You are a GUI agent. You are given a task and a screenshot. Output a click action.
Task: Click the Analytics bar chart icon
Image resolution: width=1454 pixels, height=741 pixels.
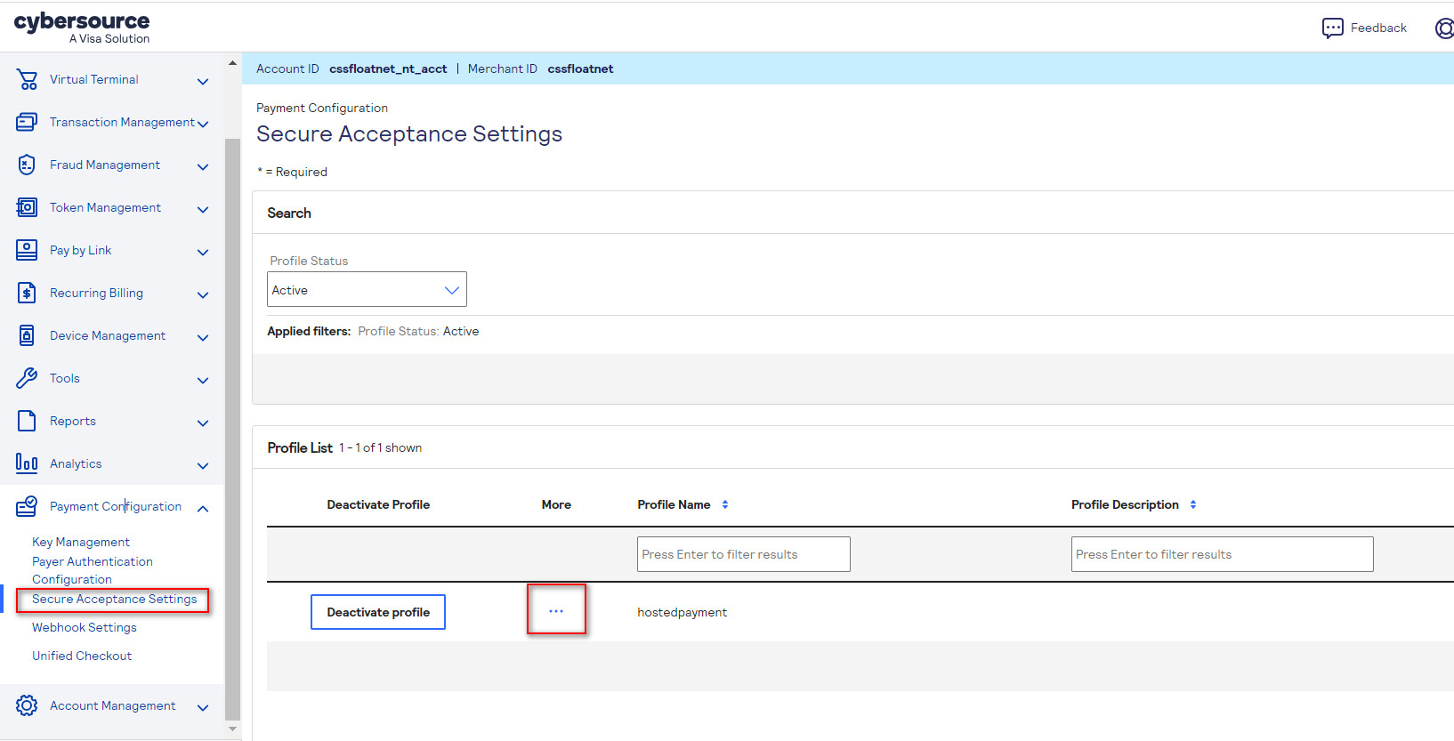27,463
